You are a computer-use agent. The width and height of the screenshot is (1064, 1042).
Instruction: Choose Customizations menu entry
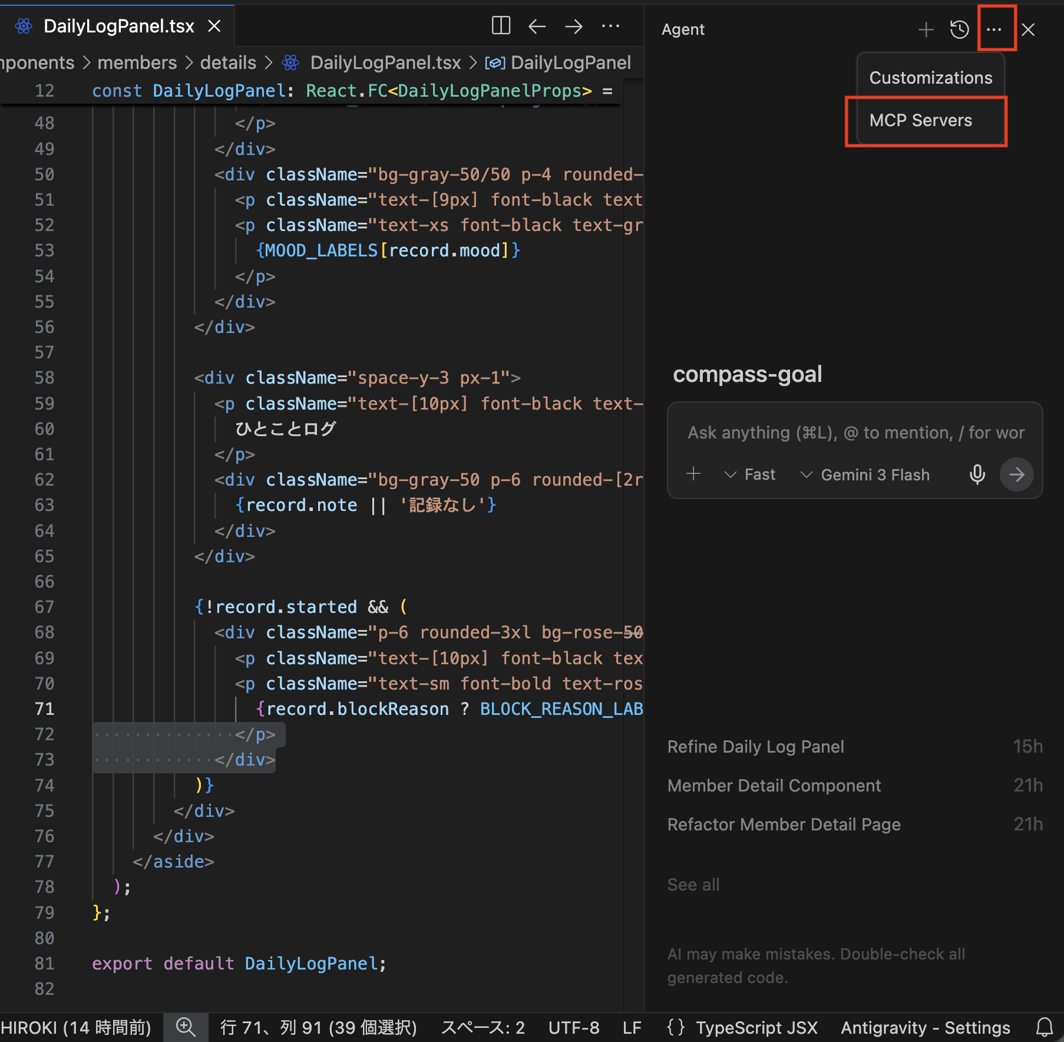pyautogui.click(x=930, y=78)
